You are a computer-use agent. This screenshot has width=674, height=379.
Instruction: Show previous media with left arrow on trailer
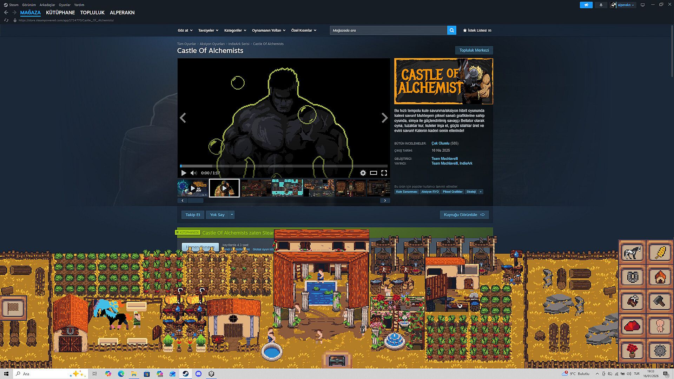click(183, 118)
